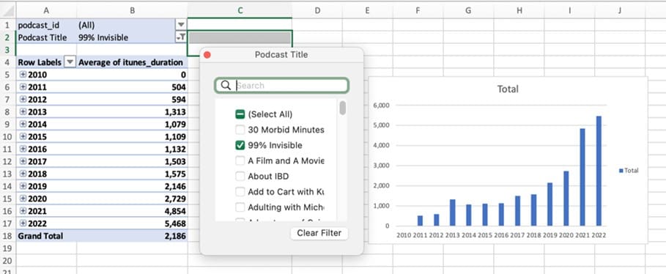Select column C header
Screen dimensions: 666x274
(240, 10)
